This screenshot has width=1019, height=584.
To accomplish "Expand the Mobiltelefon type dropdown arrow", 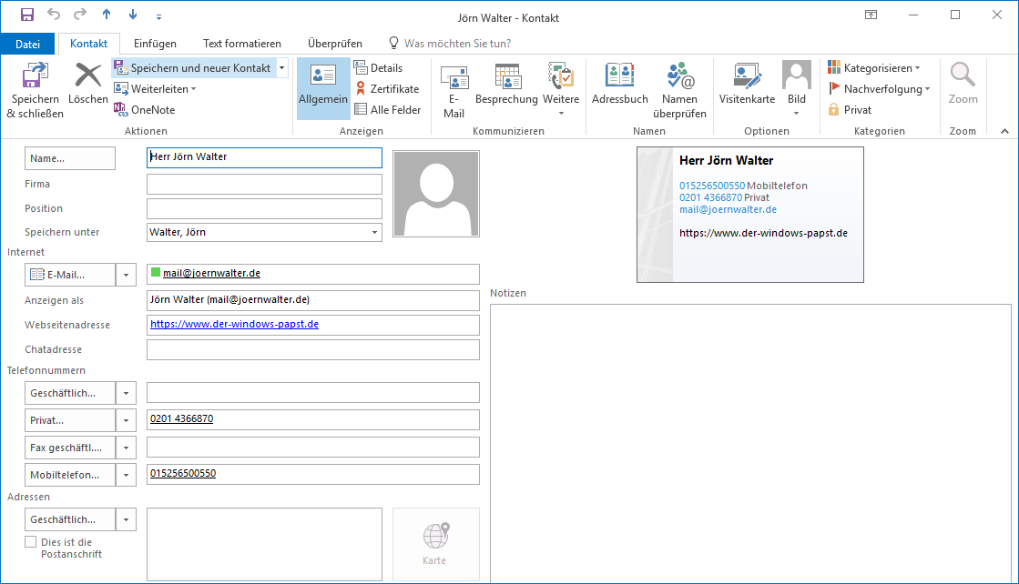I will (x=127, y=475).
